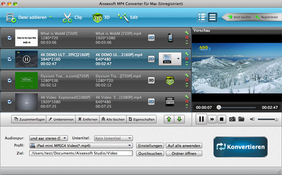Click the 3D badge for Elysium Trailer row
282x175 pixels.
[151, 80]
